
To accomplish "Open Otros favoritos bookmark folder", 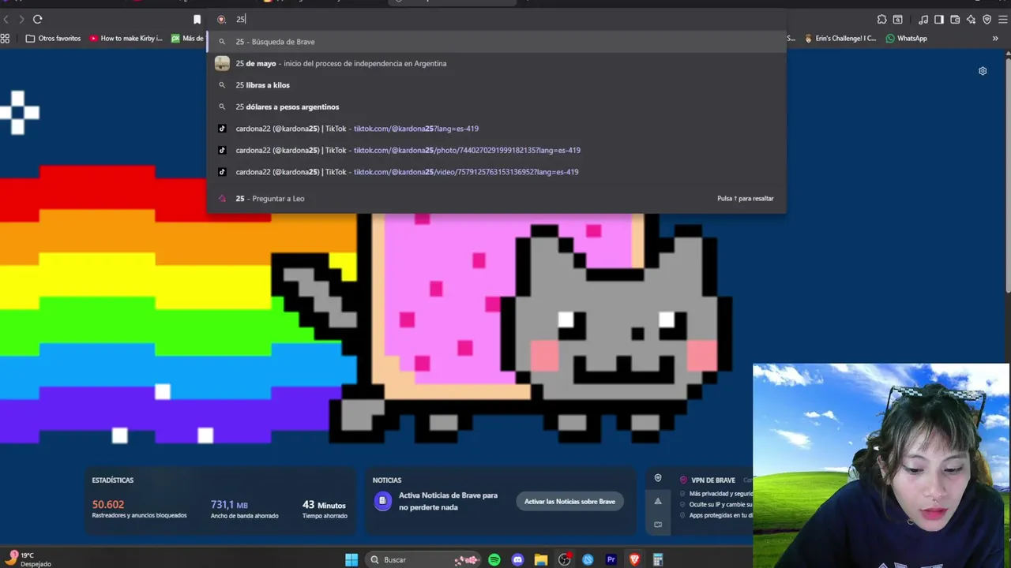I will tap(54, 38).
